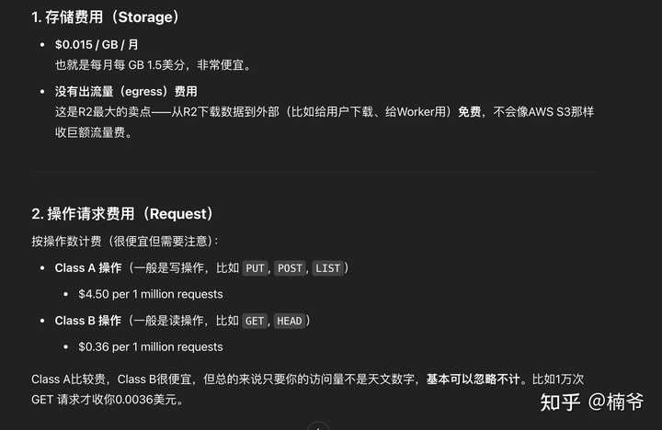This screenshot has width=662, height=430.
Task: Click the POST code chip
Action: tap(290, 268)
